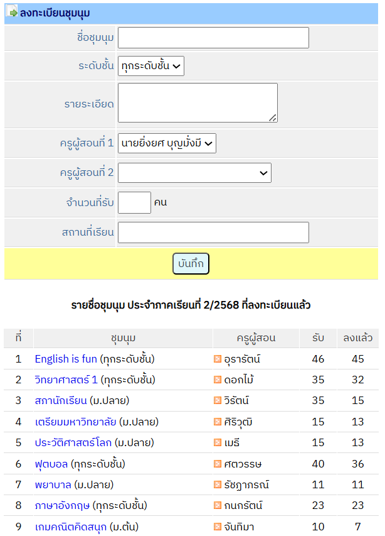Focus the ชื่อชุมนุม club name field
385x536 pixels.
coord(213,38)
